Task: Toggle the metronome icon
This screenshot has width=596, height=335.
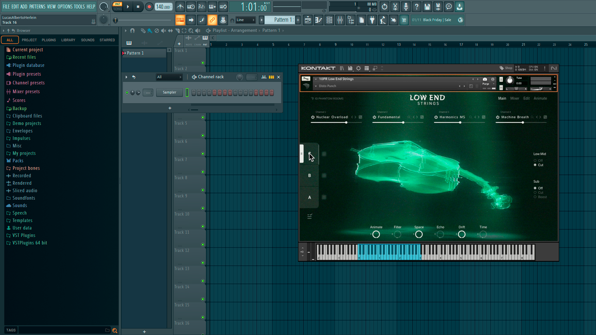Action: click(180, 7)
